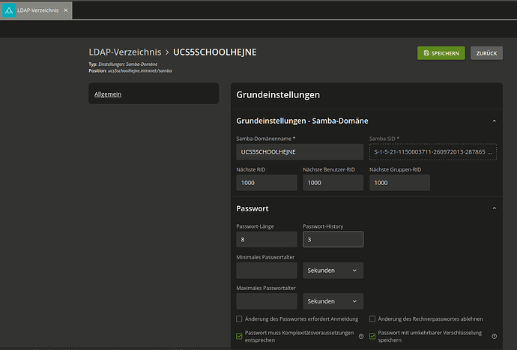Open help icon for umkehrbarer Verschlüsselung option
The width and height of the screenshot is (517, 350).
tap(495, 337)
